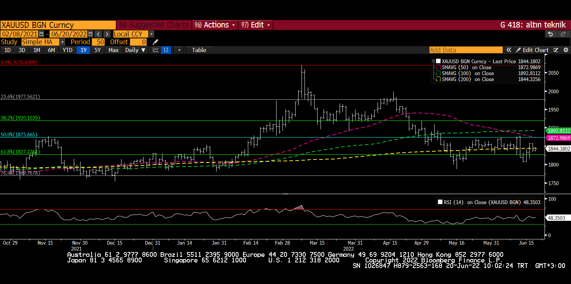Click the 48.3503 RSI value tag
This screenshot has height=284, width=571.
(x=558, y=218)
